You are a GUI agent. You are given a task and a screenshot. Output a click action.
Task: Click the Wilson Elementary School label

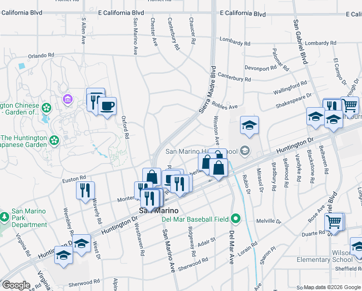pyautogui.click(x=325, y=256)
